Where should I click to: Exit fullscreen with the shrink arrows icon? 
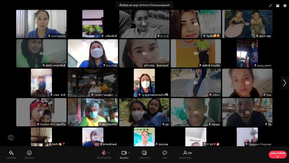[270, 5]
